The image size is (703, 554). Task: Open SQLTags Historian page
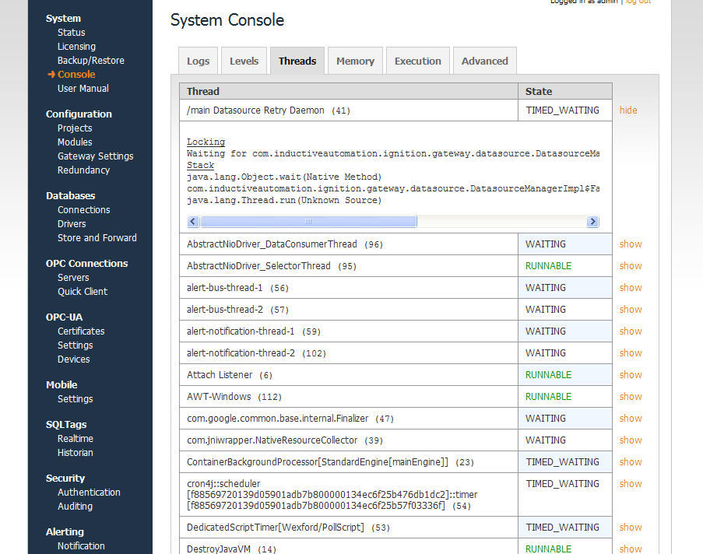(x=75, y=453)
